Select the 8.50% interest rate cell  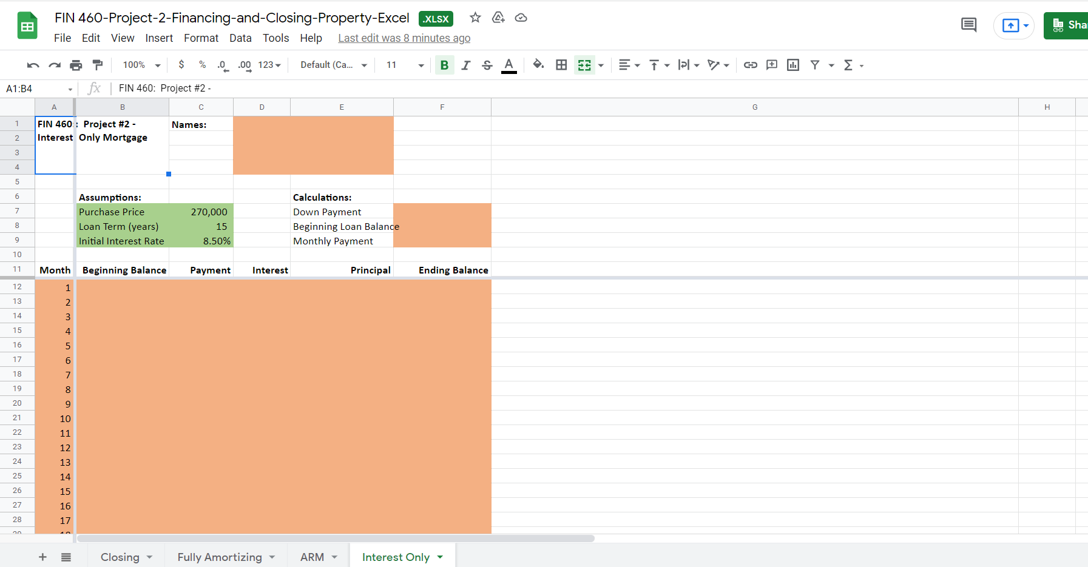(201, 241)
